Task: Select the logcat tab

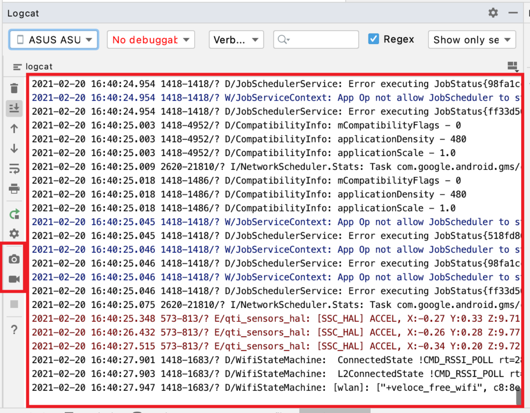Action: pyautogui.click(x=33, y=66)
